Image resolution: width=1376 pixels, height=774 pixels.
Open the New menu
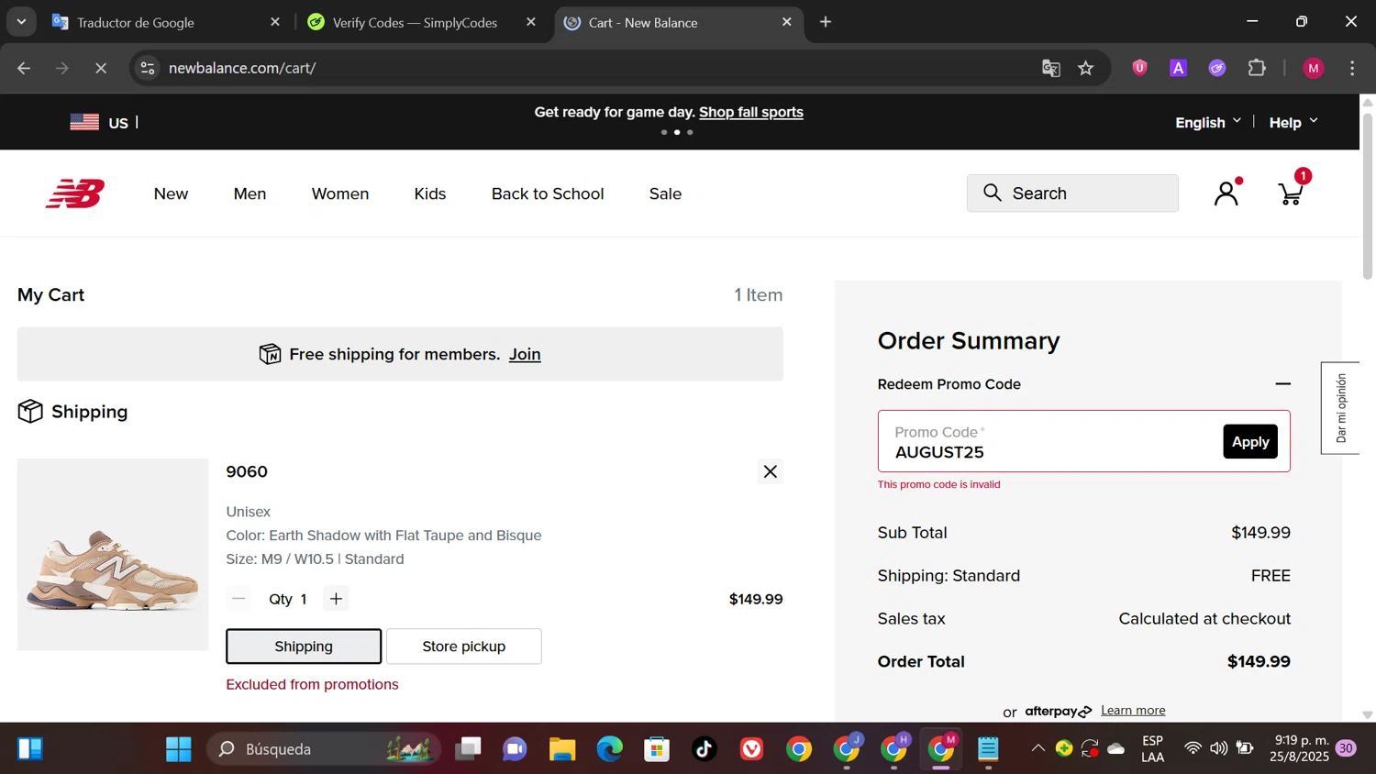171,193
